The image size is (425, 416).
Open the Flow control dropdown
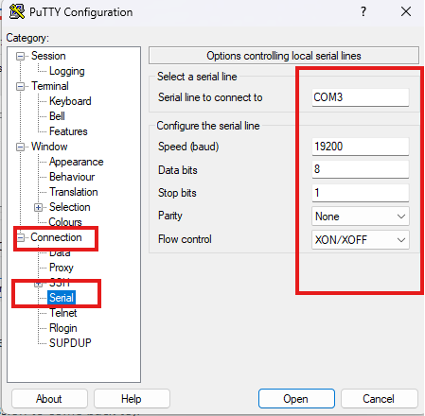pyautogui.click(x=361, y=240)
